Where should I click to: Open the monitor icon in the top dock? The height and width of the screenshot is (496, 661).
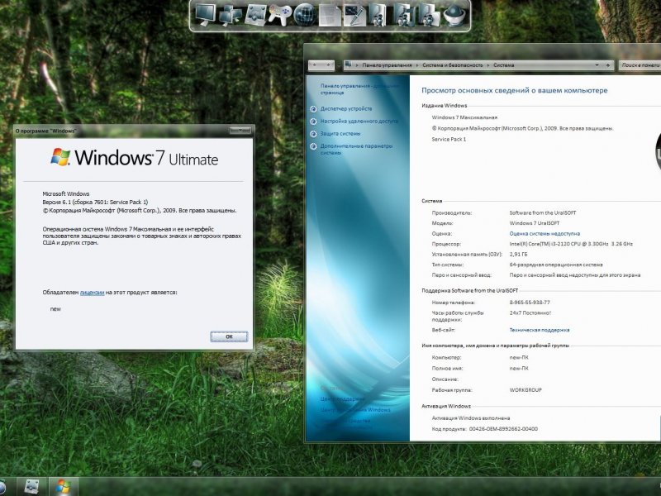coord(206,14)
